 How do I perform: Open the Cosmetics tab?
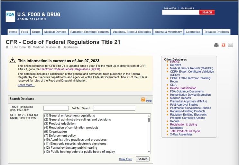tap(193, 32)
